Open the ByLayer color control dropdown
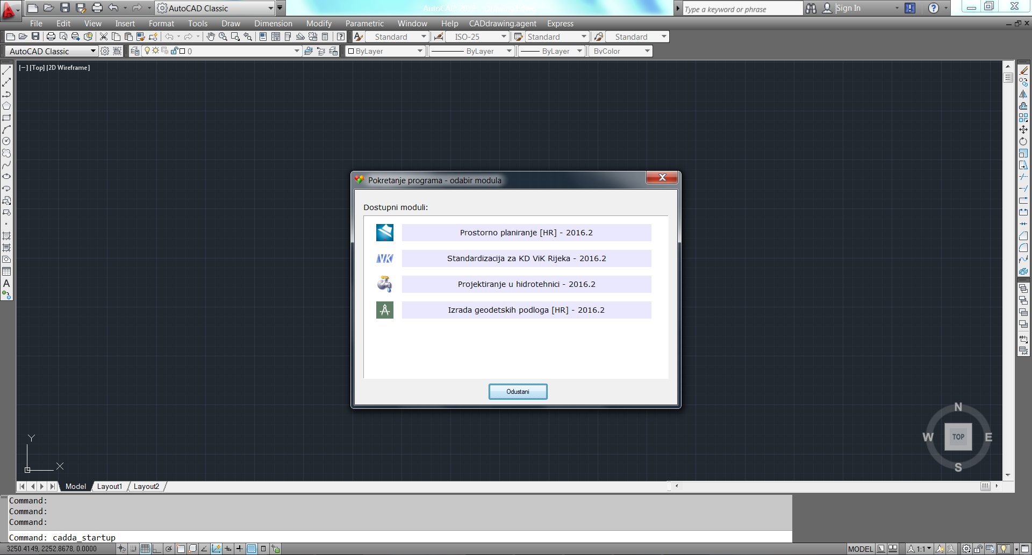Screen dimensions: 1032x555 (x=385, y=51)
